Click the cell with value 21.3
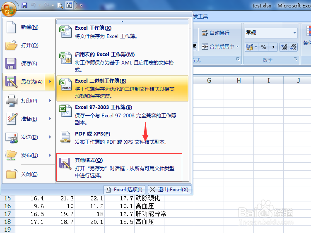The width and height of the screenshot is (311, 233). (x=60, y=198)
